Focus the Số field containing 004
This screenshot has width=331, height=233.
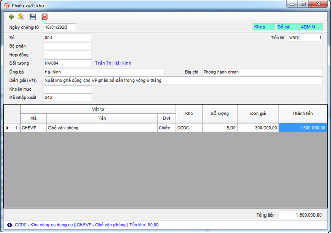tap(68, 37)
